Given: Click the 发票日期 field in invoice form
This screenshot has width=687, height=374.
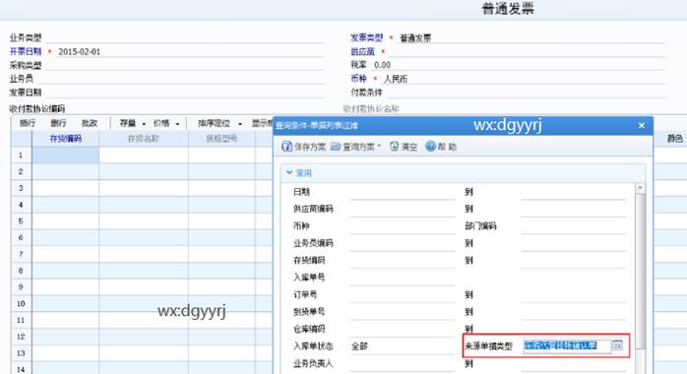Looking at the screenshot, I should point(184,93).
